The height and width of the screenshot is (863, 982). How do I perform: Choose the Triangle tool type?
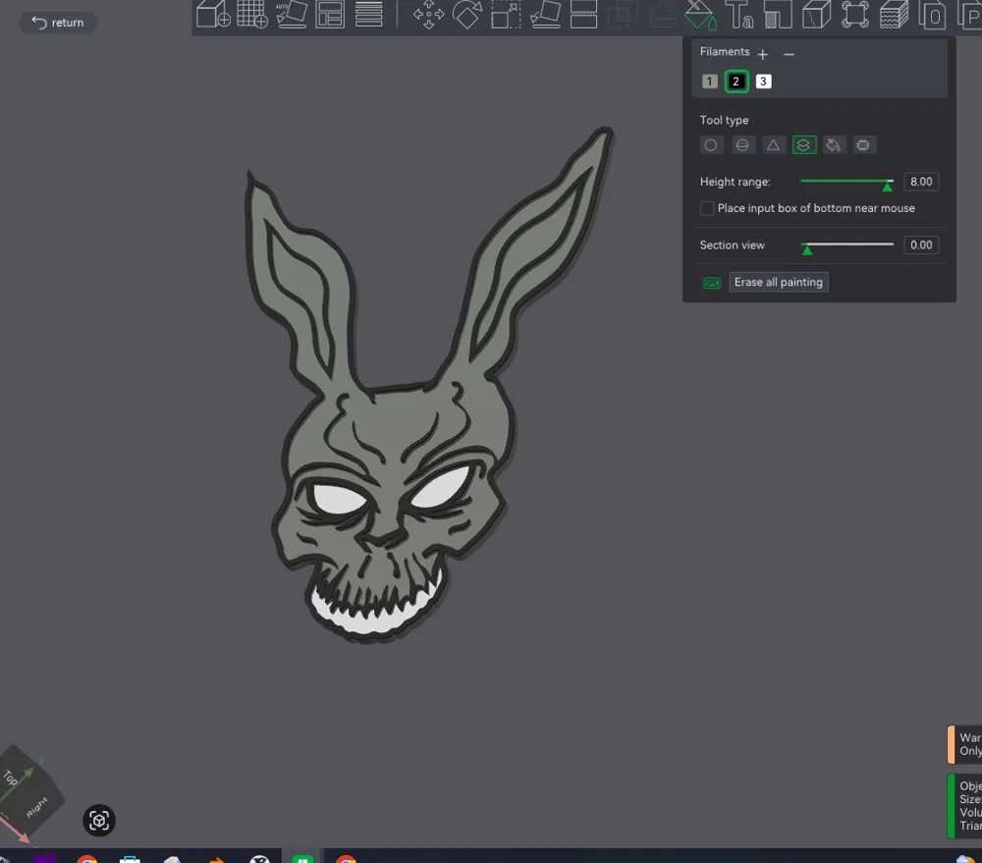[x=774, y=145]
